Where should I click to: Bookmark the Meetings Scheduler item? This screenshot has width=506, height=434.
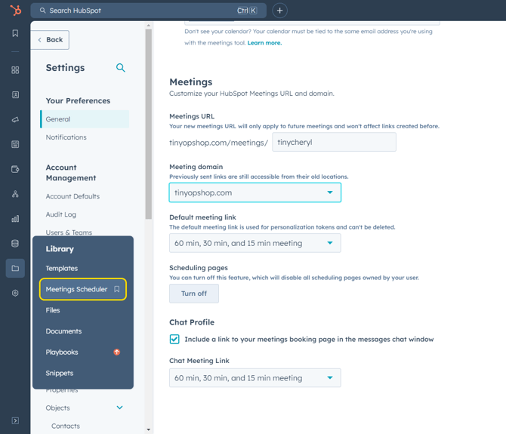pos(117,289)
